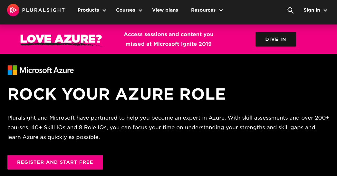This screenshot has width=337, height=176.
Task: Click the Microsoft Azure wordmark text
Action: (47, 70)
